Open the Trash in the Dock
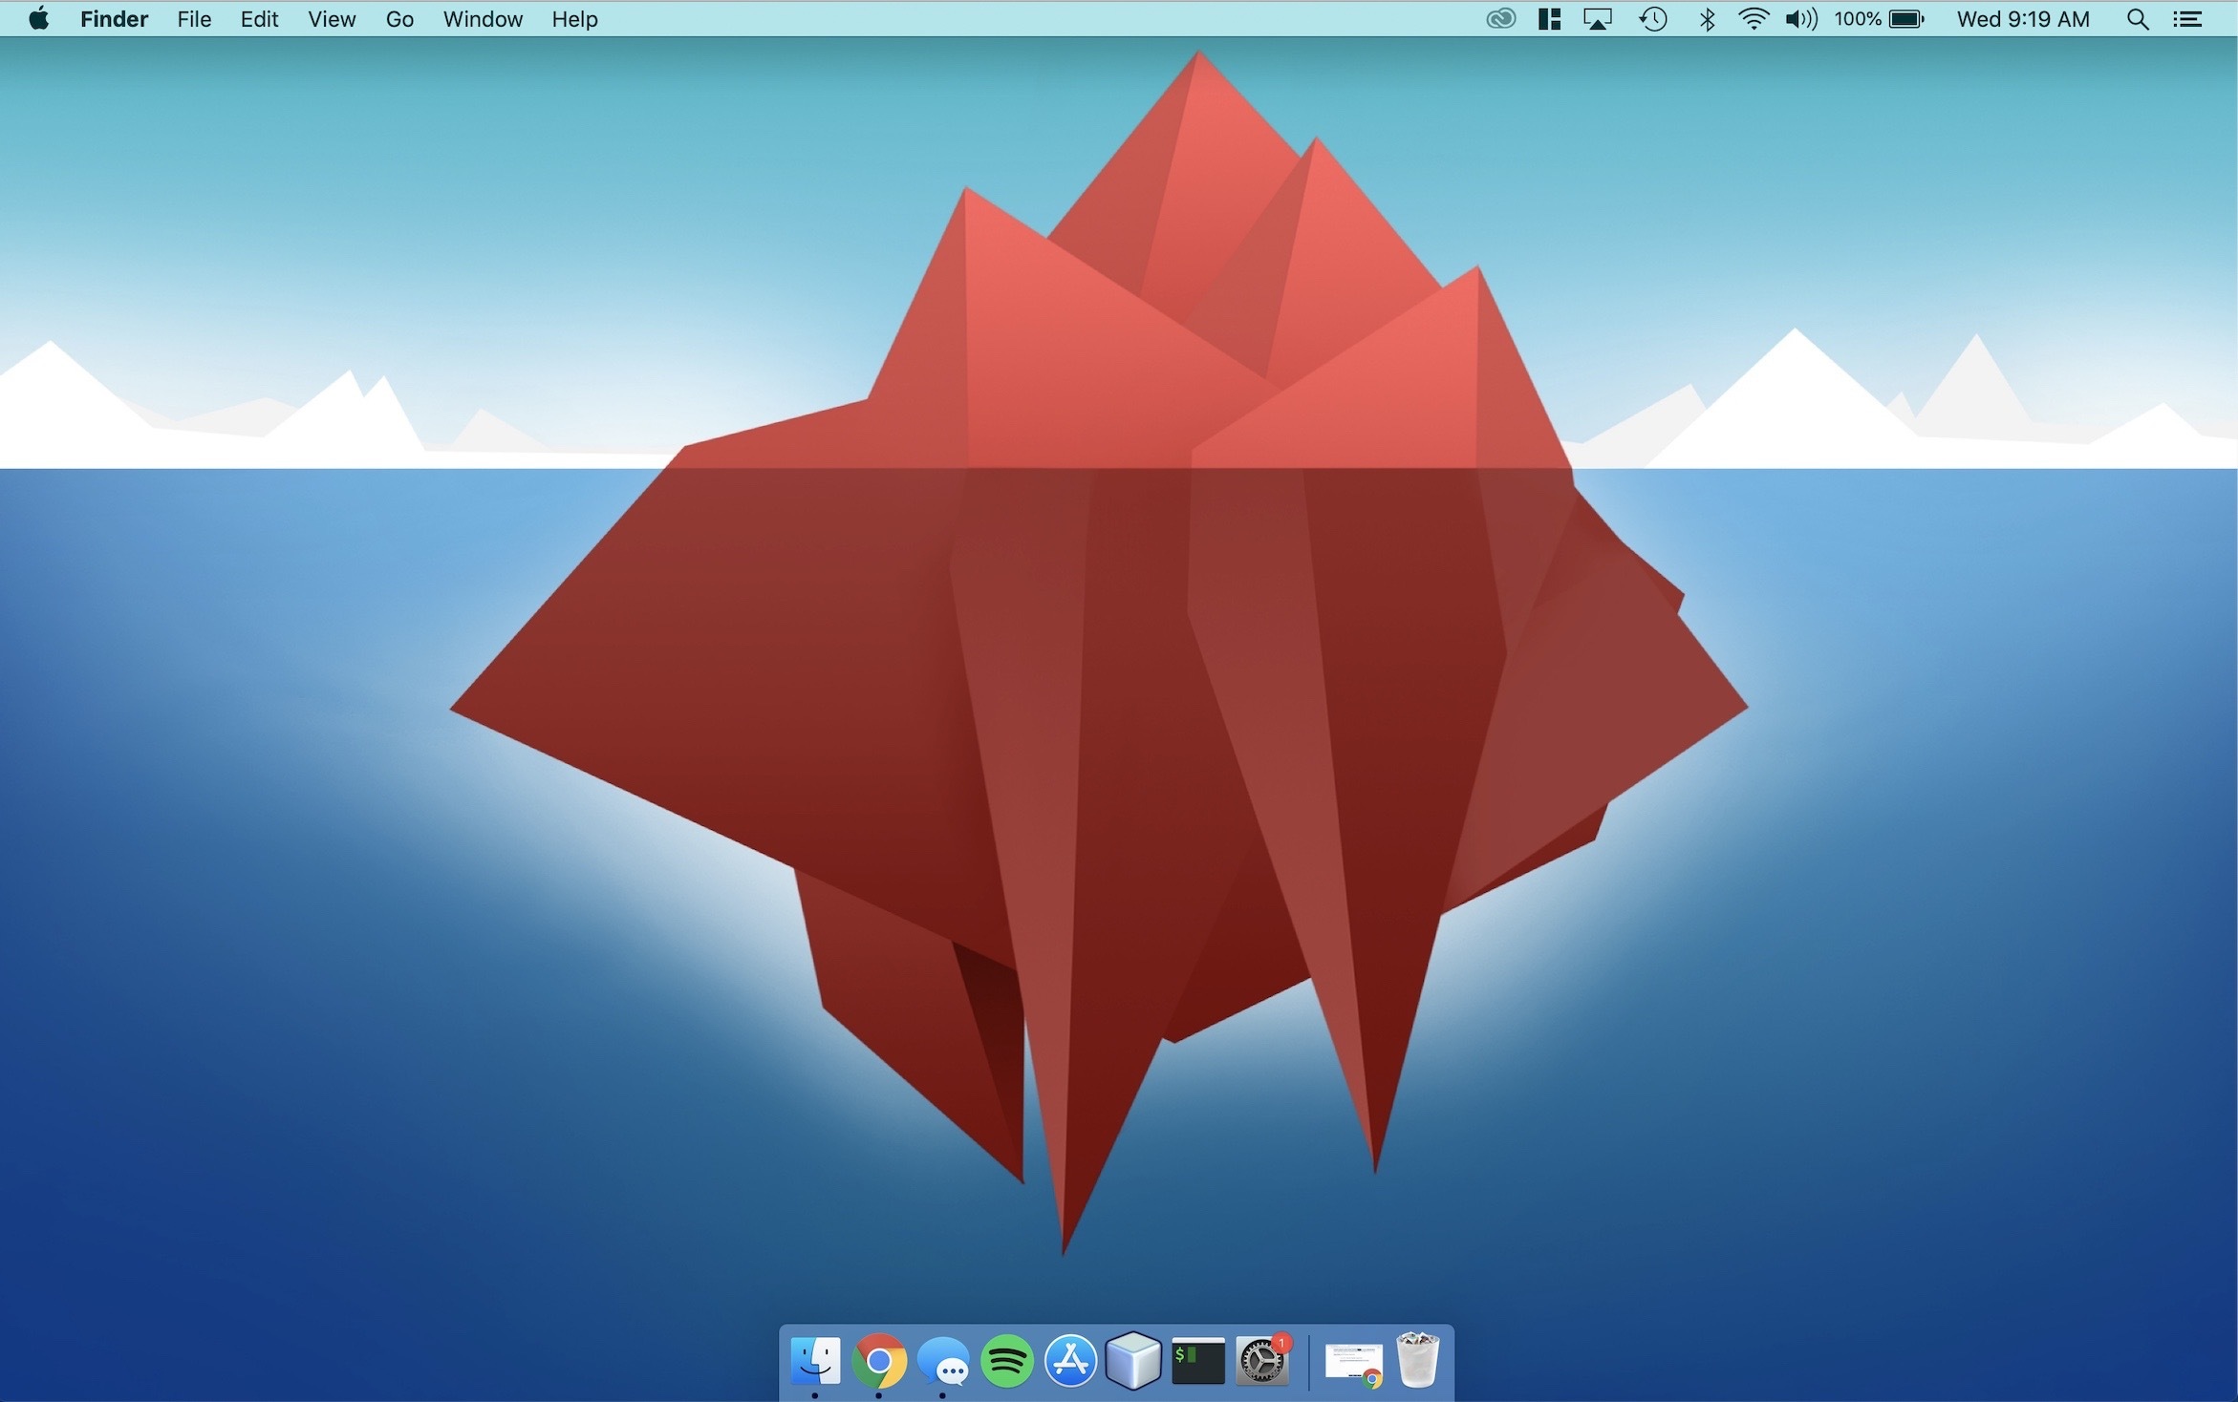The height and width of the screenshot is (1402, 2238). point(1417,1360)
